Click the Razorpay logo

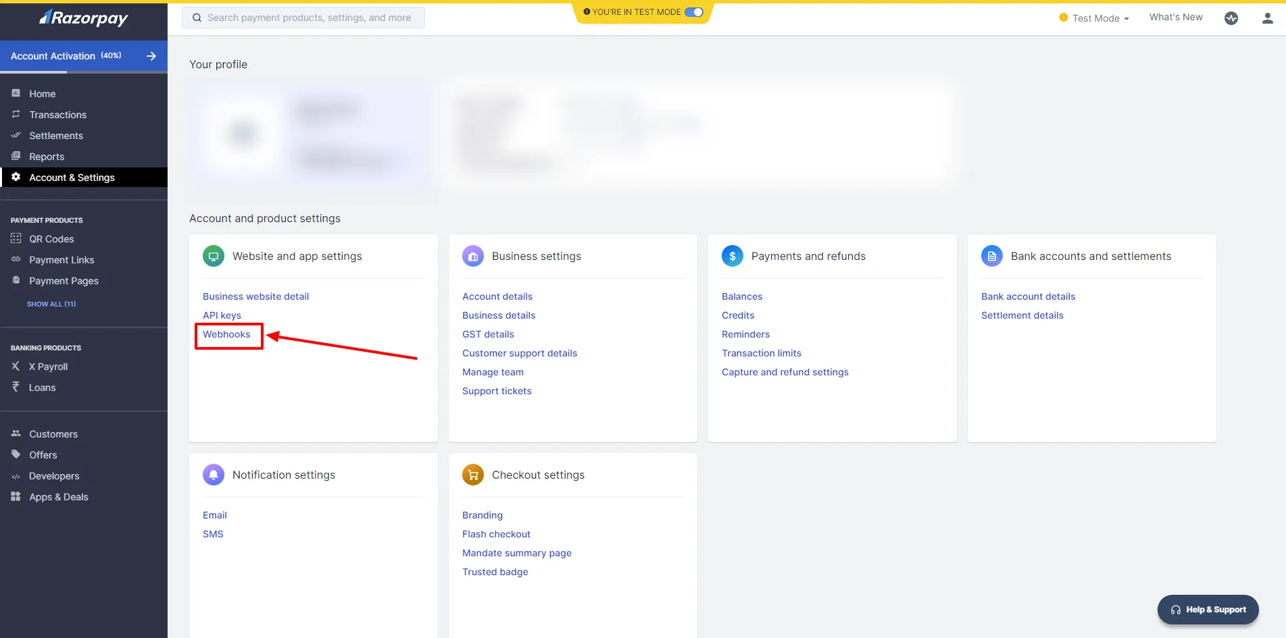pyautogui.click(x=83, y=18)
